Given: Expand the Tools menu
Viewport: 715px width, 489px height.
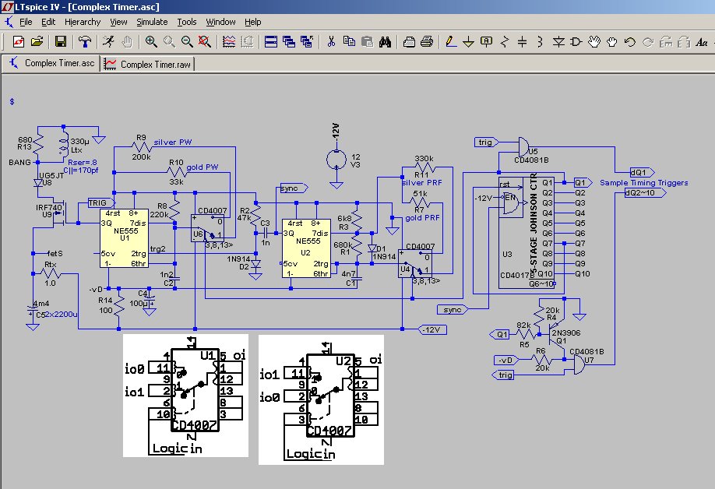Looking at the screenshot, I should [x=187, y=22].
